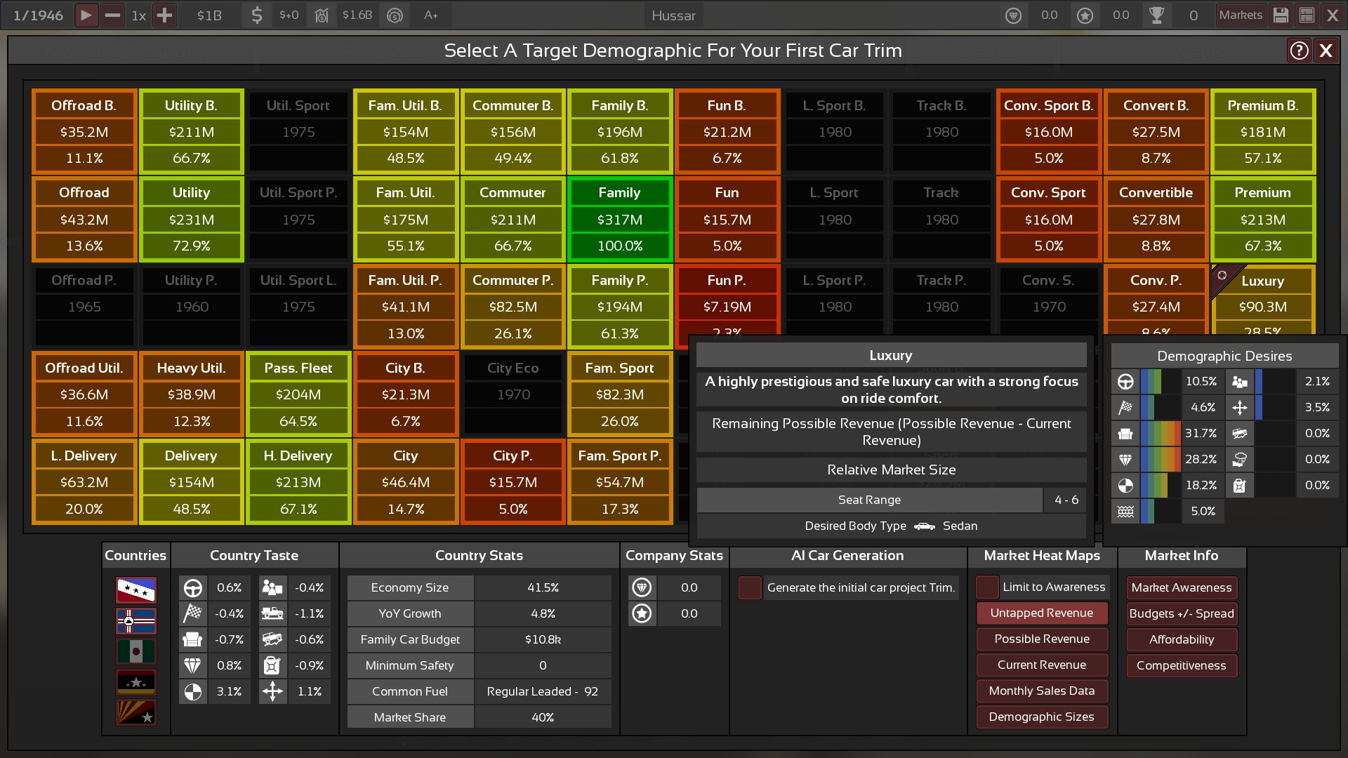Select the Family demographic cell in the grid
The image size is (1348, 758).
coord(620,219)
